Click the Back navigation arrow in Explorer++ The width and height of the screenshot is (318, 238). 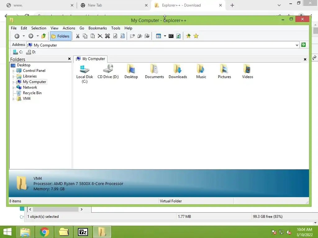click(17, 36)
